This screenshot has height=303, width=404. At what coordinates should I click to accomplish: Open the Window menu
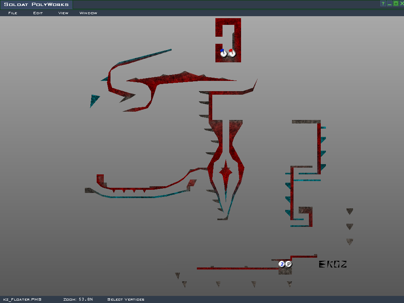click(88, 13)
